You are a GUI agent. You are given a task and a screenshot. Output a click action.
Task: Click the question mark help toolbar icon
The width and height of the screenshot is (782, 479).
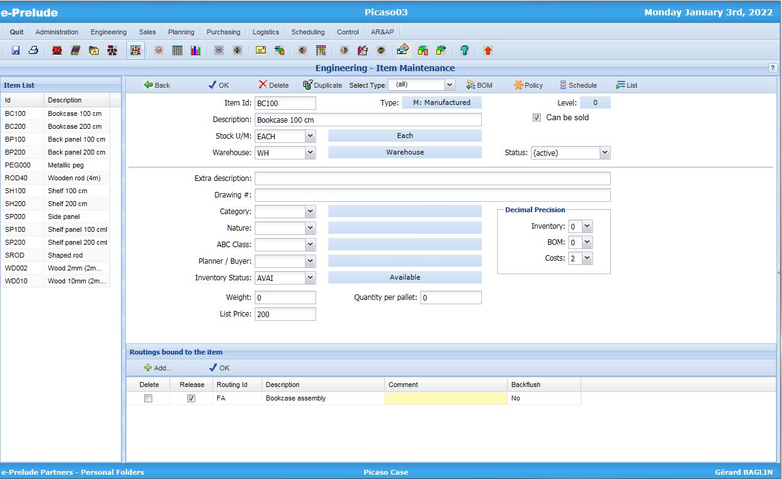click(x=465, y=51)
